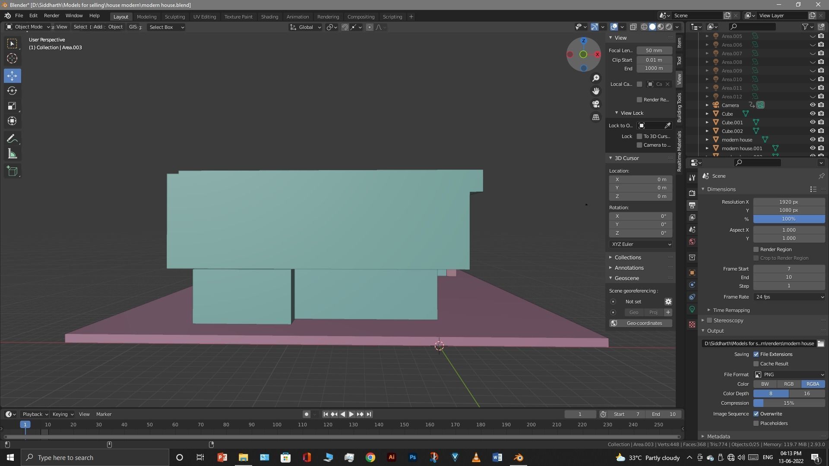Screen dimensions: 829x466
Task: Play animation in timeline
Action: tap(351, 414)
